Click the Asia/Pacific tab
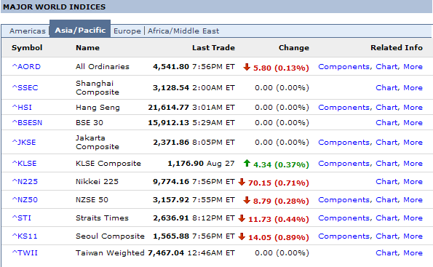This screenshot has height=267, width=433. click(80, 30)
